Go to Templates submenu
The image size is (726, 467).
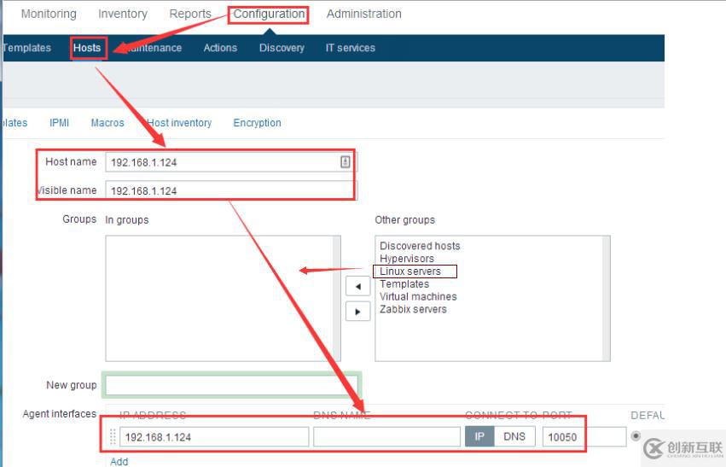click(26, 48)
